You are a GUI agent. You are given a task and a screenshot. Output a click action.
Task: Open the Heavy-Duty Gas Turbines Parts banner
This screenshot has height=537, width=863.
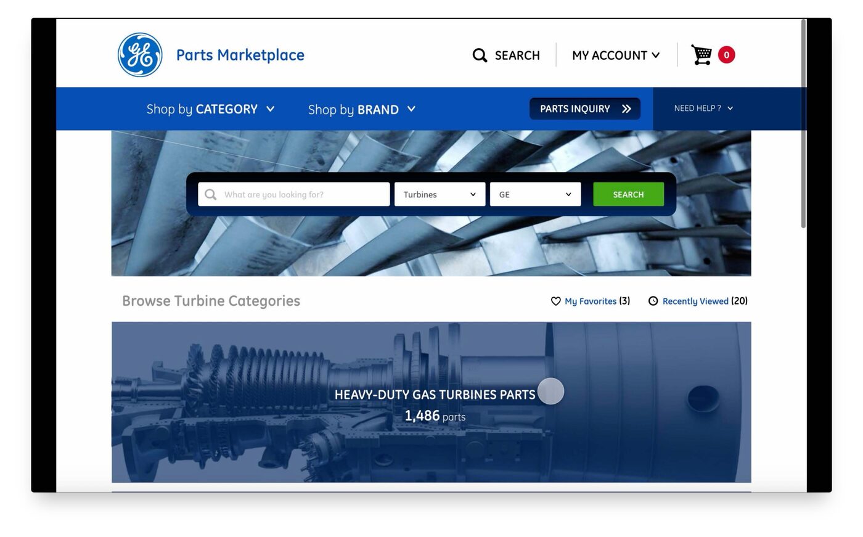[x=431, y=402]
